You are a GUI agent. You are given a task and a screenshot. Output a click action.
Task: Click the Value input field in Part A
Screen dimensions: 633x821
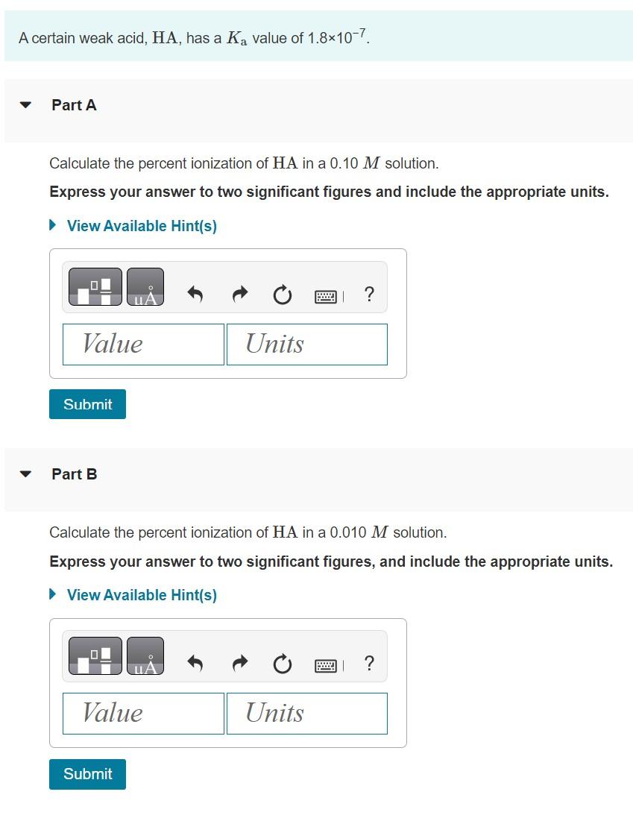(x=143, y=344)
